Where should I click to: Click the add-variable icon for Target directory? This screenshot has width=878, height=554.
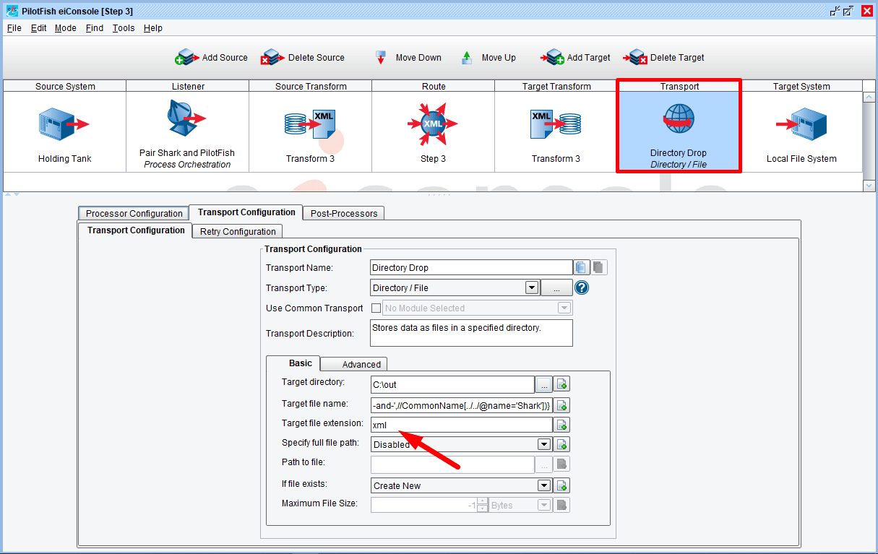(562, 385)
